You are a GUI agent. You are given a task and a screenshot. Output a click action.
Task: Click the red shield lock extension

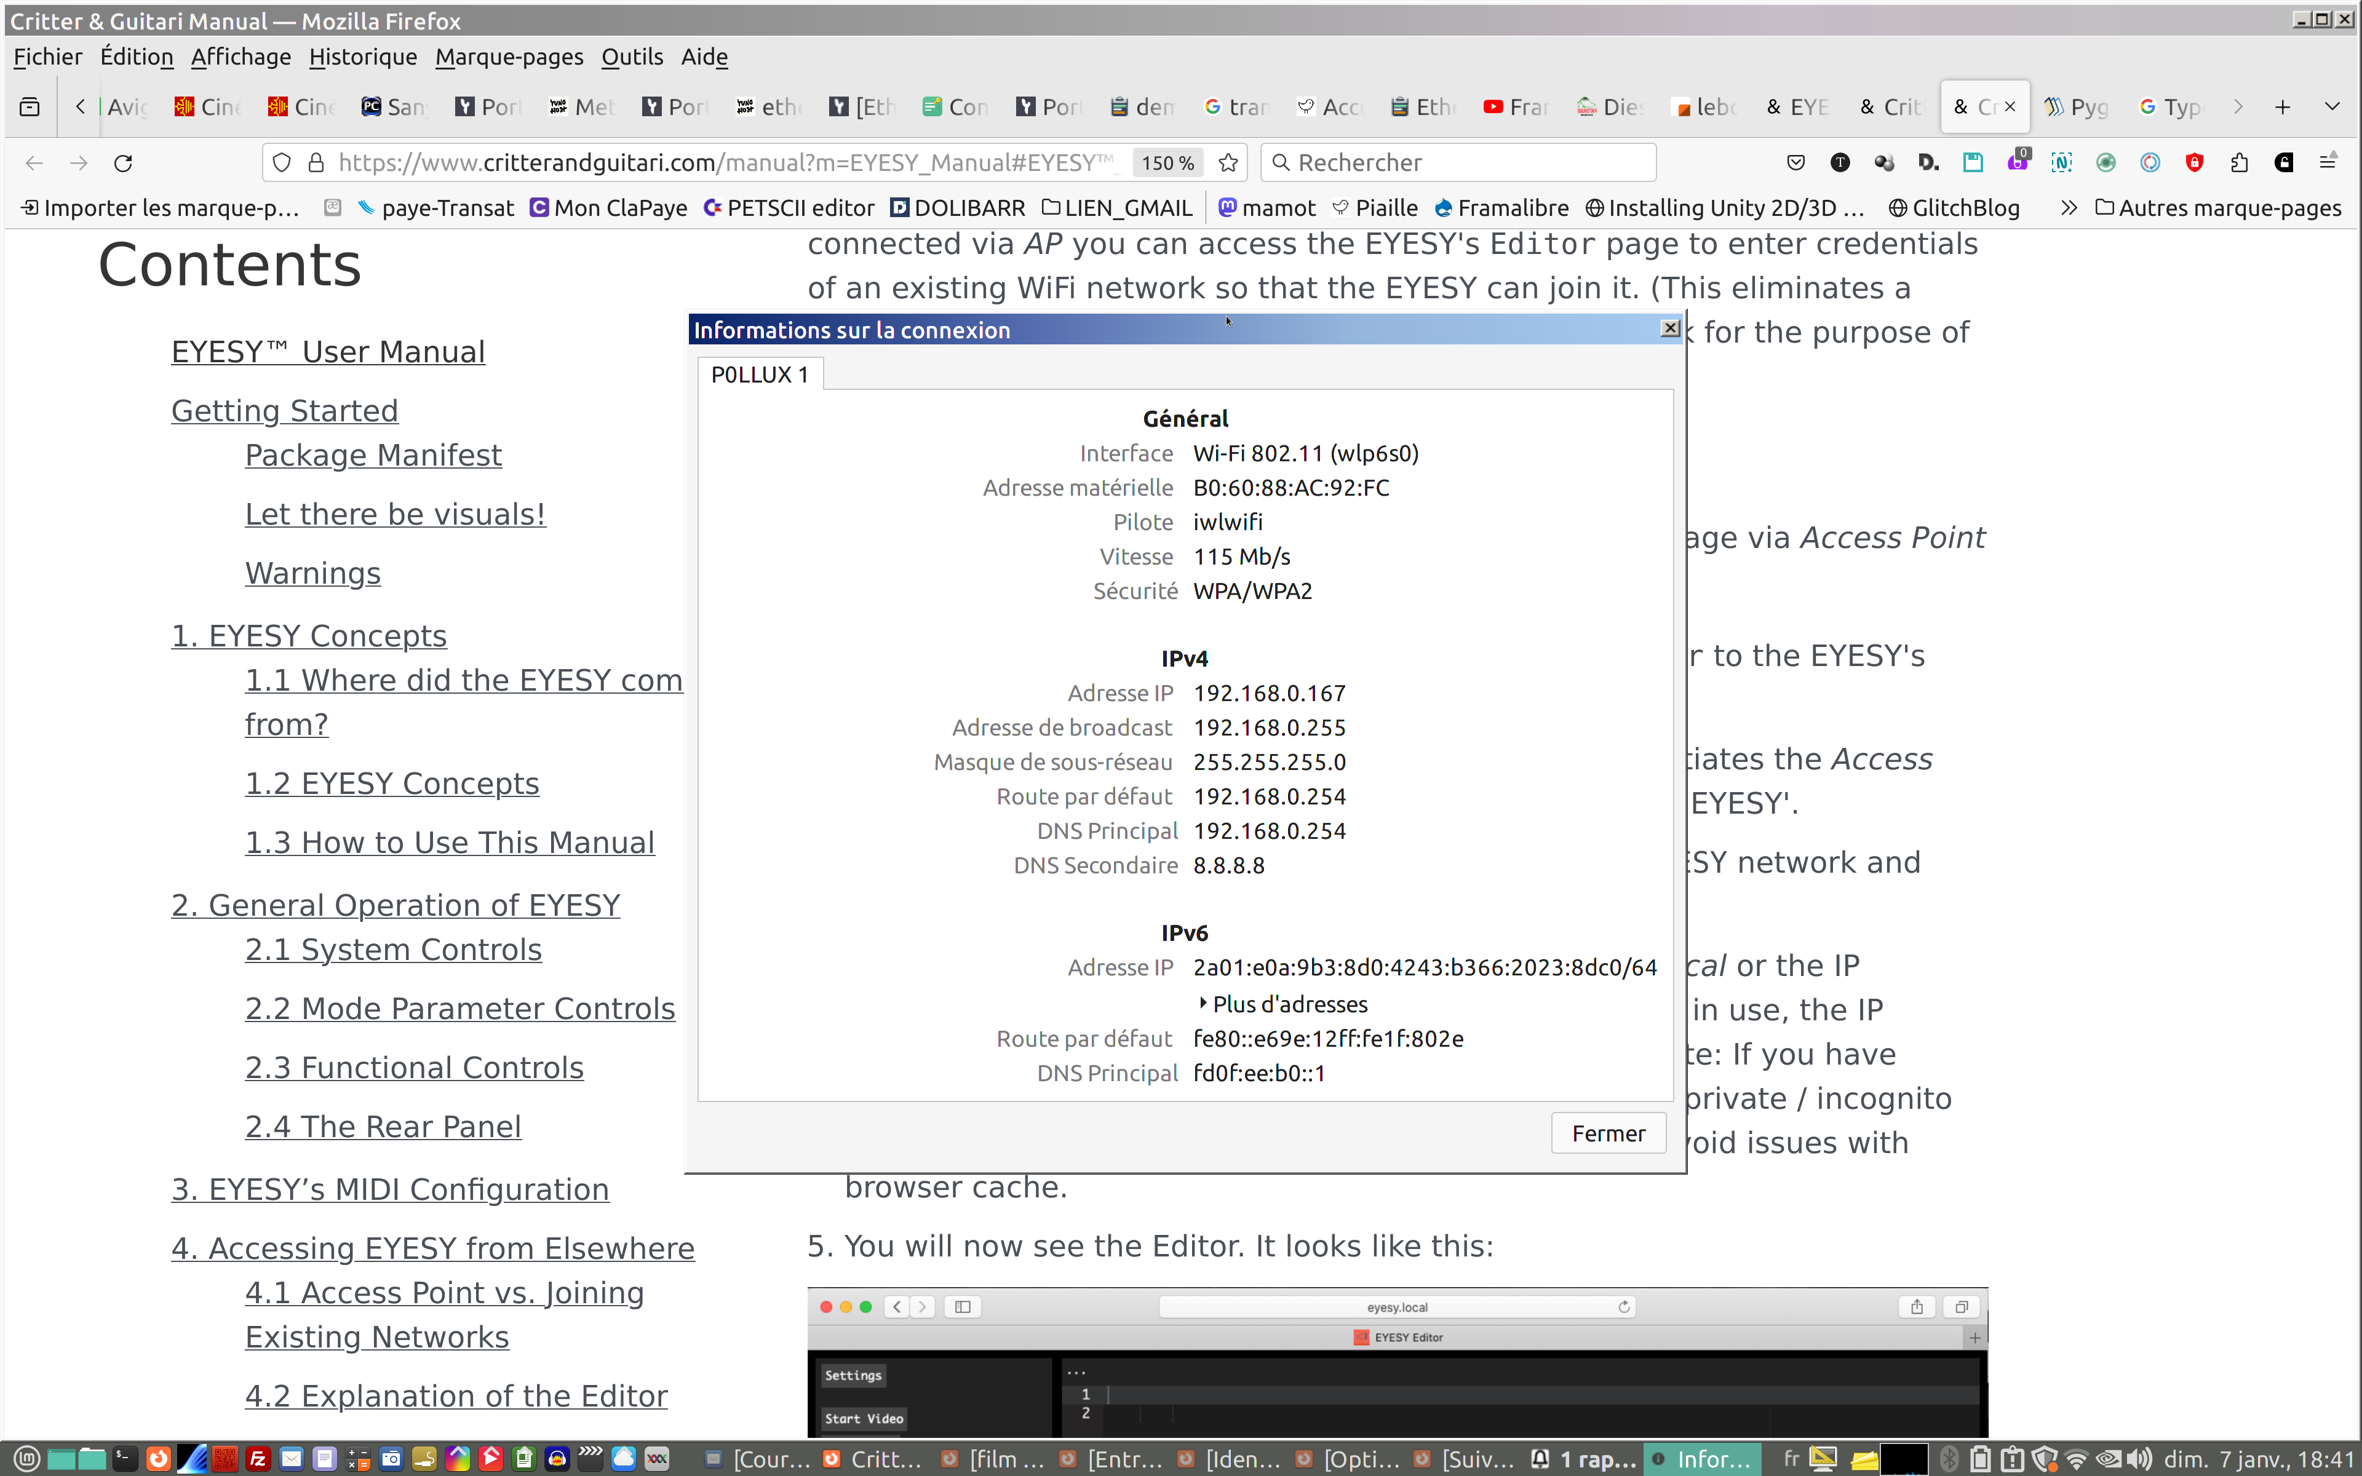click(x=2194, y=163)
